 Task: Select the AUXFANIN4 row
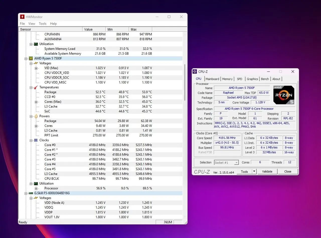[x=101, y=39]
